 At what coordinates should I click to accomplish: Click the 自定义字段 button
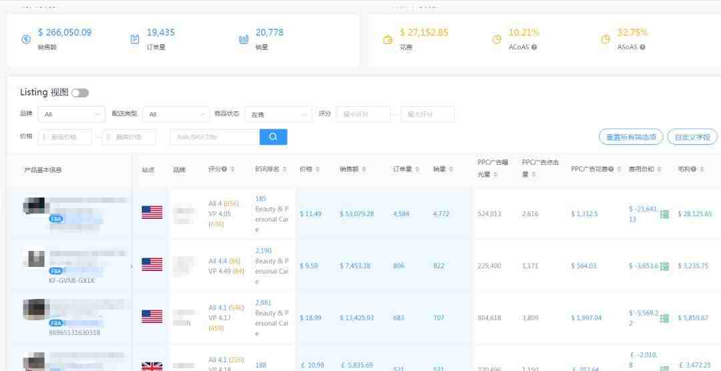(x=692, y=137)
